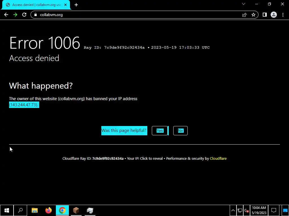The width and height of the screenshot is (289, 216).
Task: Click to reveal your IP
Action: (151, 159)
